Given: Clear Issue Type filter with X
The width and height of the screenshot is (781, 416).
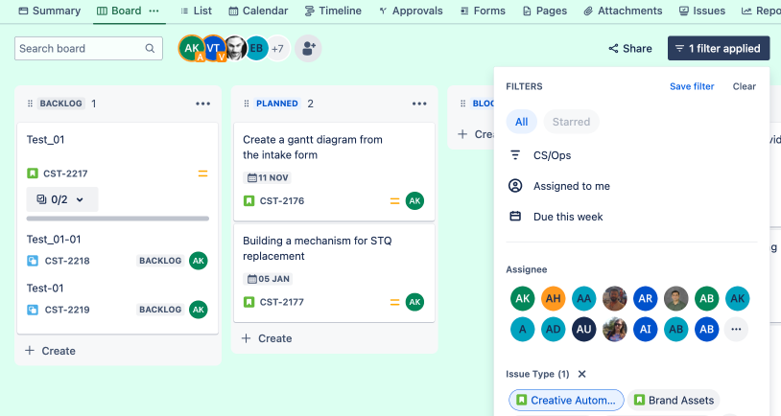Looking at the screenshot, I should (x=581, y=374).
